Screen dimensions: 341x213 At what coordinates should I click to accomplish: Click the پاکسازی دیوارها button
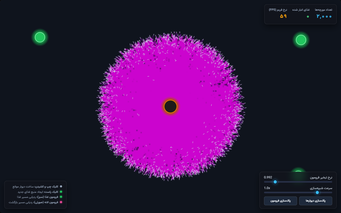pos(316,201)
